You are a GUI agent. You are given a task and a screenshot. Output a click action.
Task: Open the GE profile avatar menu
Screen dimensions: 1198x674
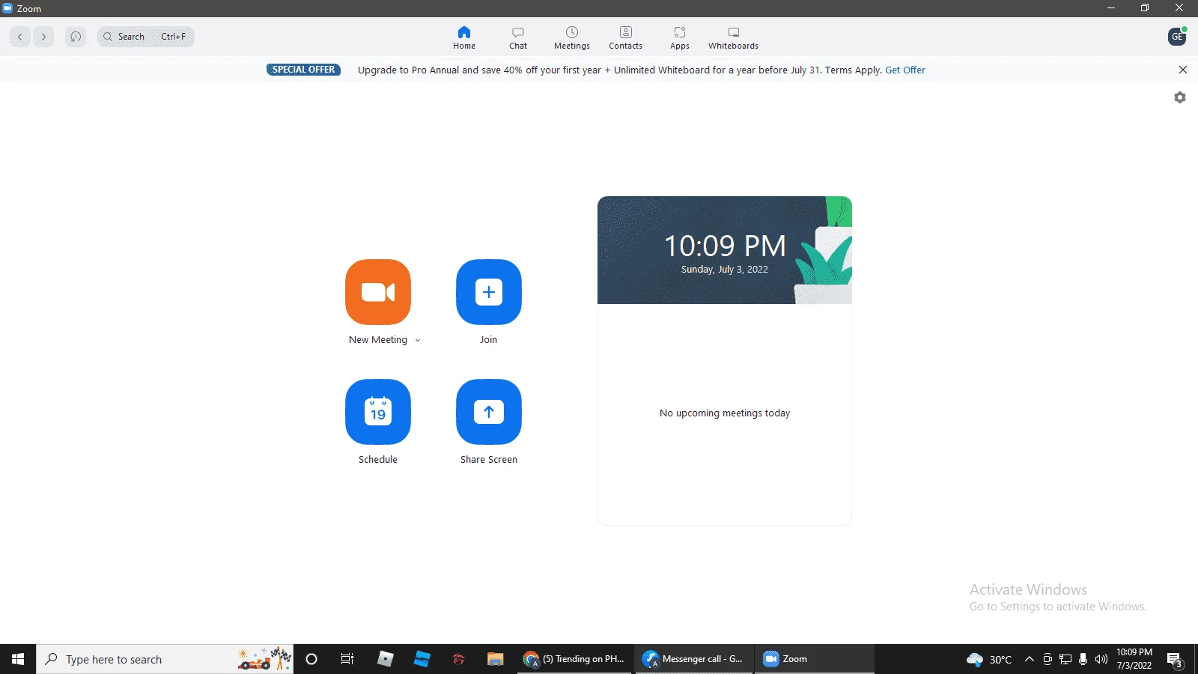pos(1177,37)
